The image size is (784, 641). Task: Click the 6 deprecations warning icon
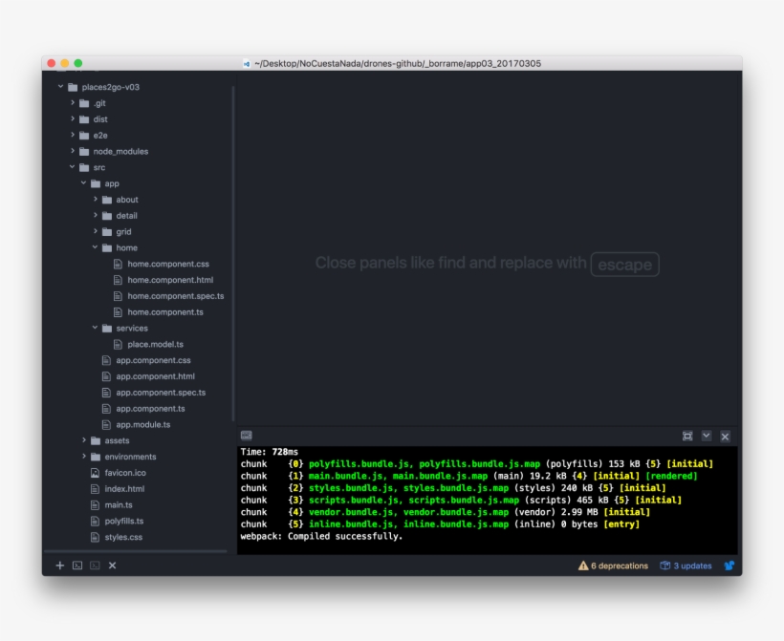[583, 565]
